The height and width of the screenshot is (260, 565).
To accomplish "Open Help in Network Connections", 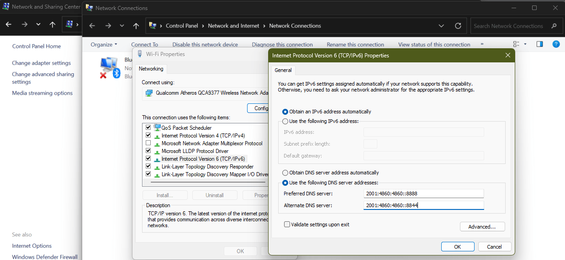I will coord(556,44).
